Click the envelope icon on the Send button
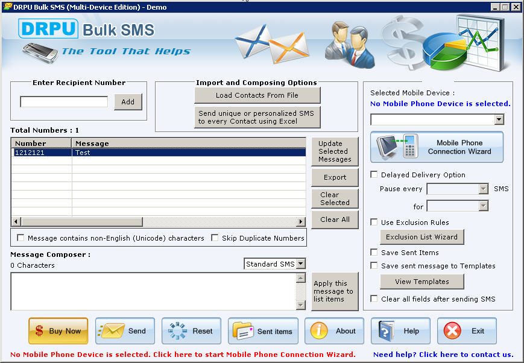The image size is (524, 363). tap(112, 331)
